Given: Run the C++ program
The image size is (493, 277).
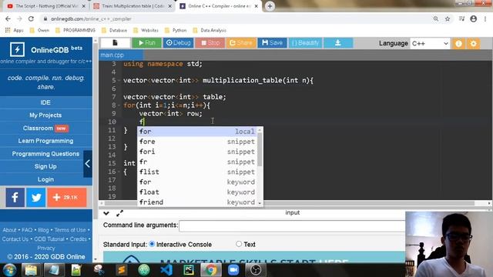Looking at the screenshot, I should [146, 43].
